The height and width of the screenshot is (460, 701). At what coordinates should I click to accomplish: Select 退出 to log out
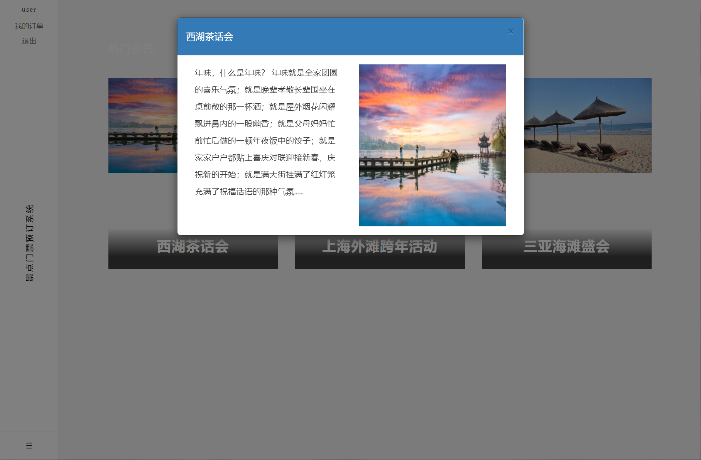coord(29,41)
